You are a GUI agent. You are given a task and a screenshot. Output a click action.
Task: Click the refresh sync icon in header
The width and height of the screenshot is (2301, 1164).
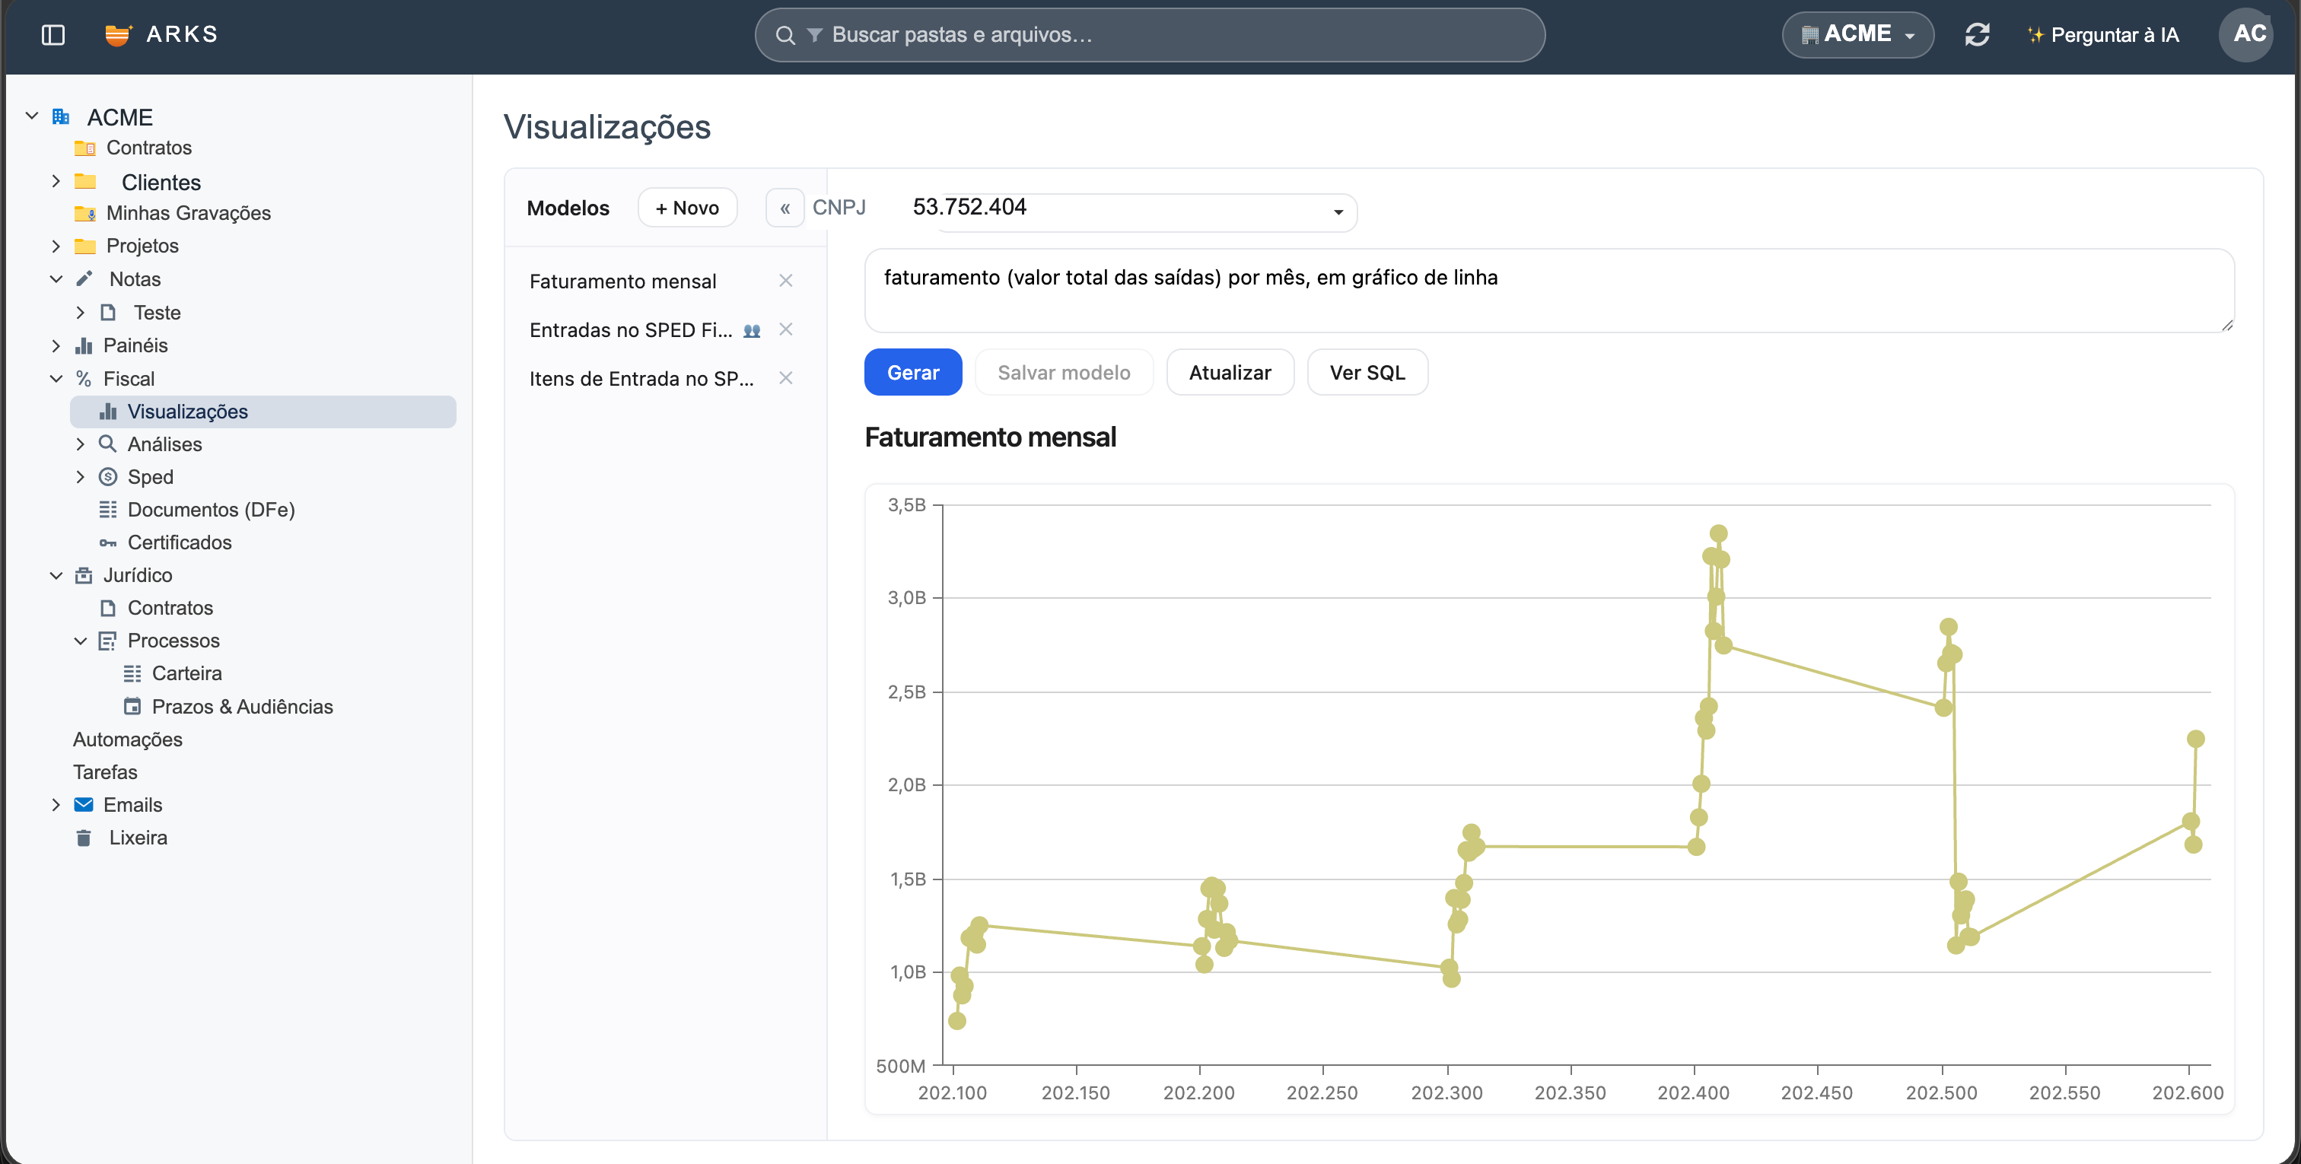1977,35
